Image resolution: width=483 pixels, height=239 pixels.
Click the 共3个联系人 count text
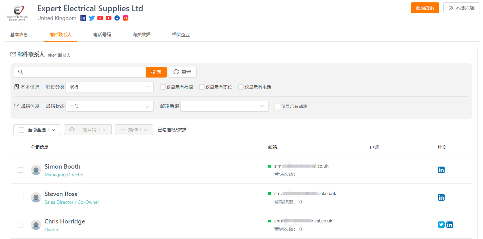click(59, 55)
